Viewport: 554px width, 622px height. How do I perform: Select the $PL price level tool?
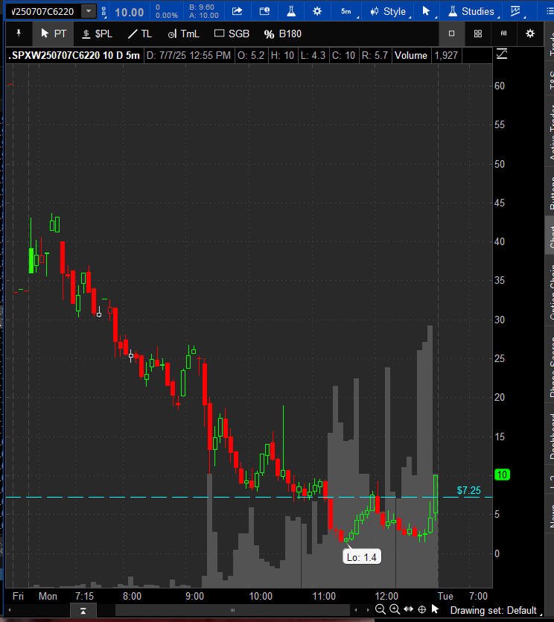click(98, 34)
